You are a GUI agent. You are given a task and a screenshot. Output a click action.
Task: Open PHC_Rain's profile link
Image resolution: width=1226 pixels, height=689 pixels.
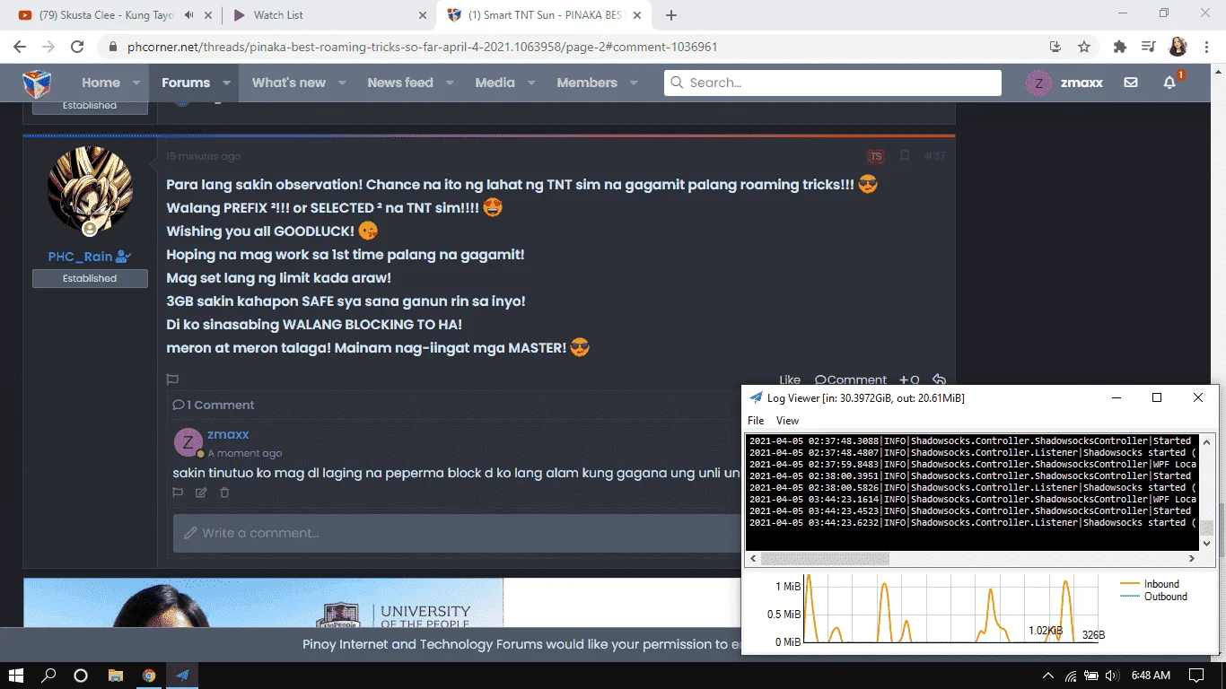click(x=81, y=257)
